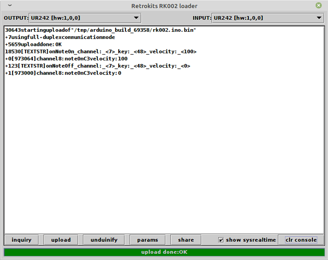Click the full-duplex communication mode log line
This screenshot has height=260, width=328.
click(60, 37)
